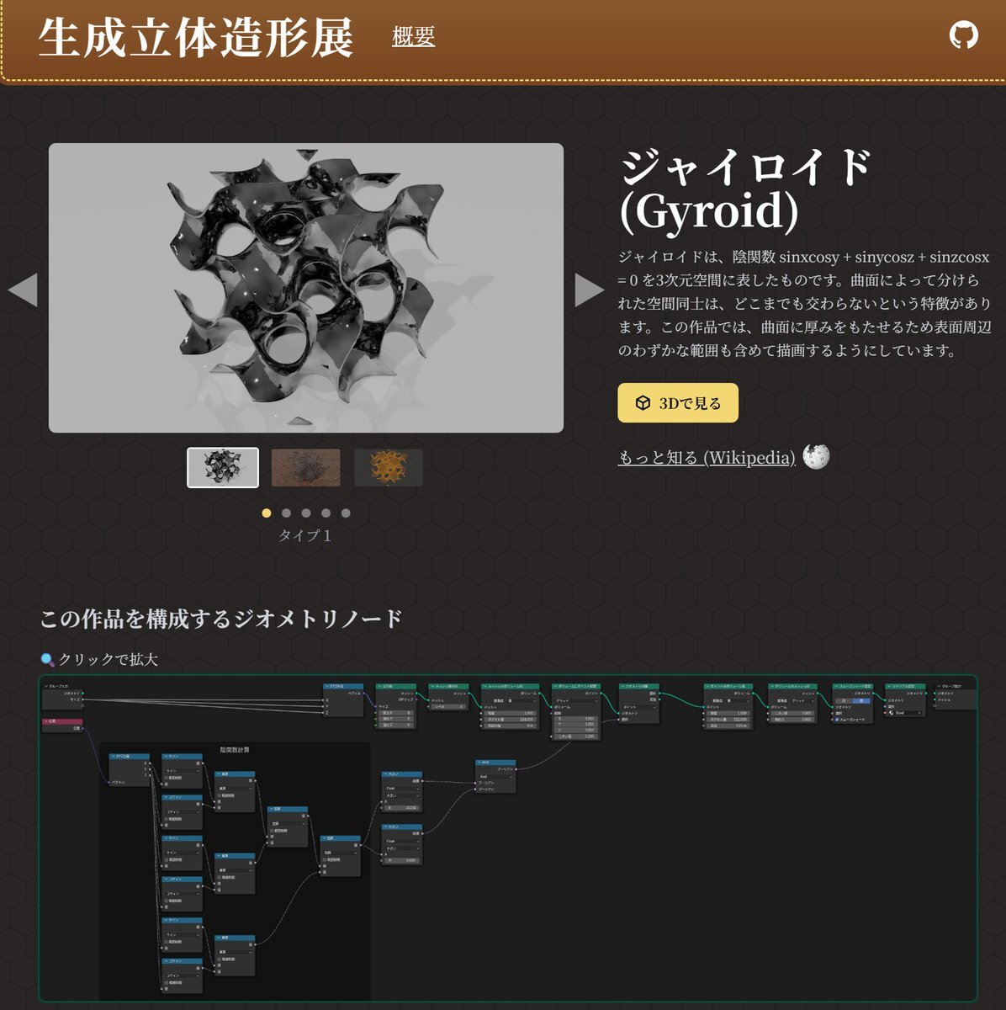Select the orange gyroid thumbnail
This screenshot has height=1010, width=1006.
pyautogui.click(x=388, y=467)
